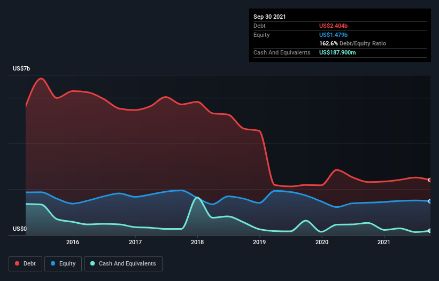Click the teal Cash legend dot

[x=93, y=263]
